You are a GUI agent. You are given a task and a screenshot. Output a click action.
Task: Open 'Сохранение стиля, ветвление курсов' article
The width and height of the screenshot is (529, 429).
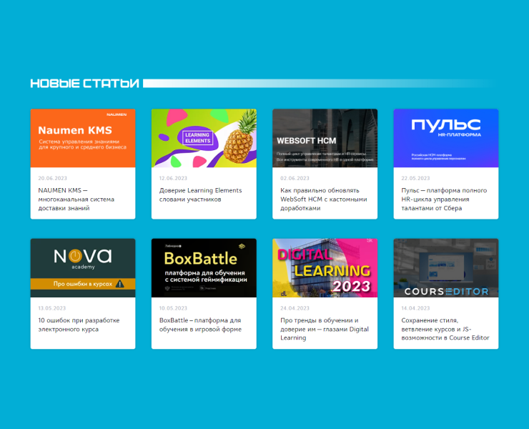coord(445,329)
